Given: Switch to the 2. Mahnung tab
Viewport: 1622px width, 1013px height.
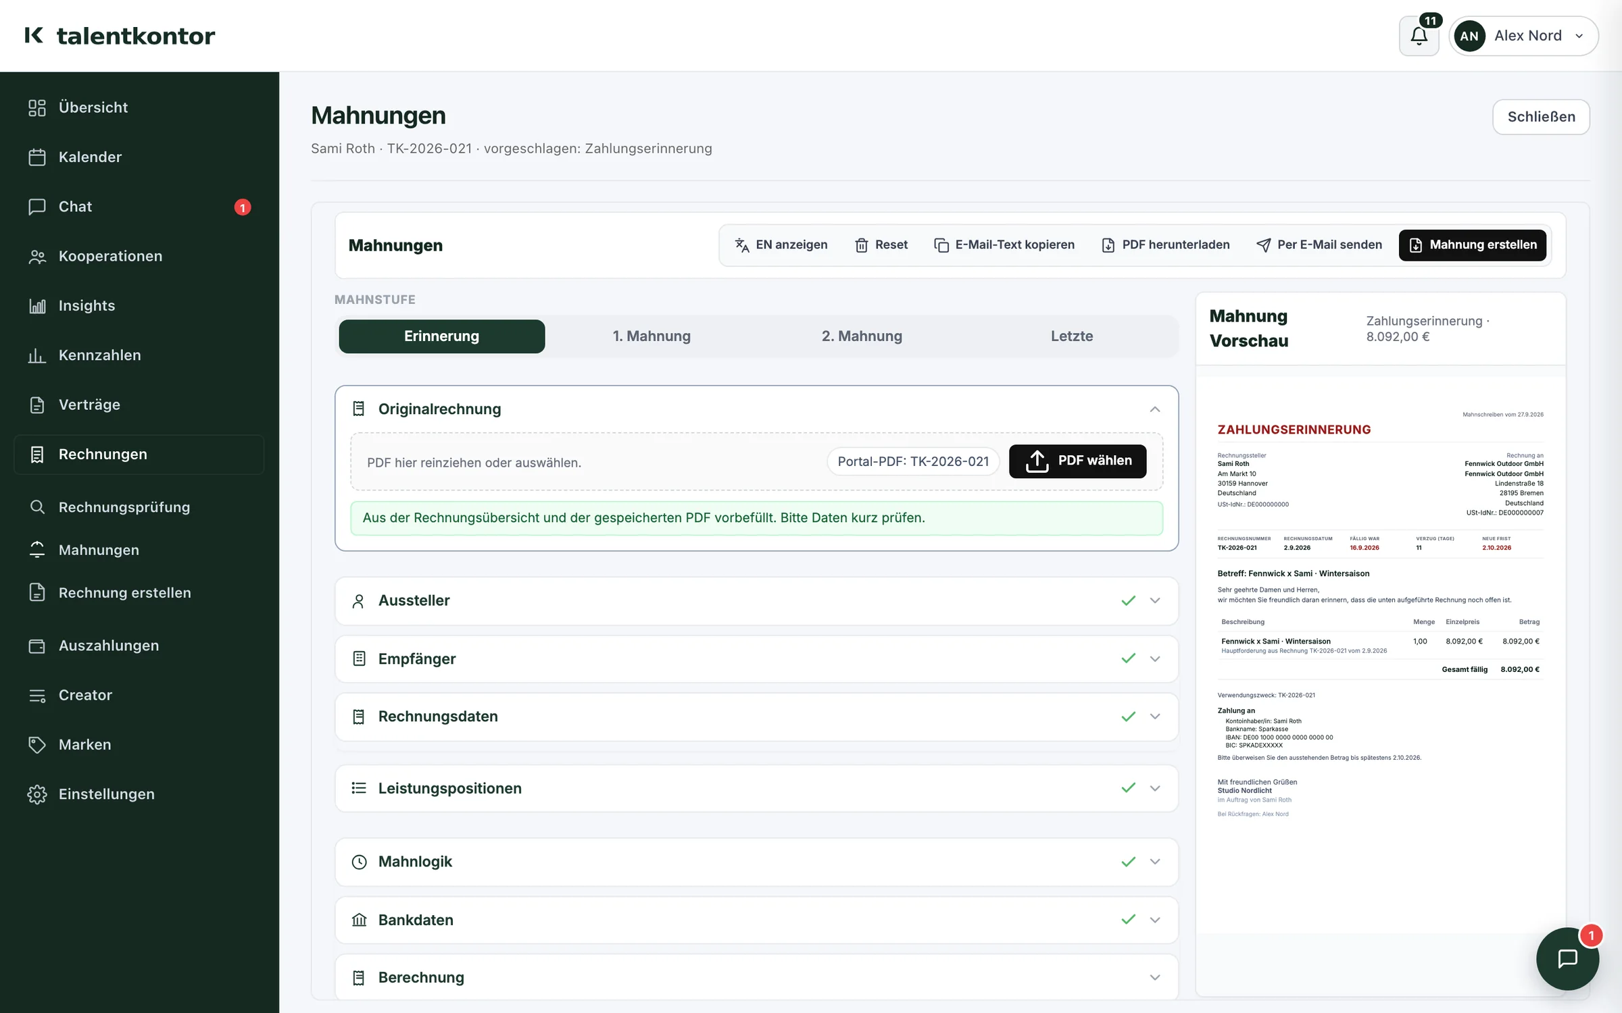Looking at the screenshot, I should click(862, 336).
